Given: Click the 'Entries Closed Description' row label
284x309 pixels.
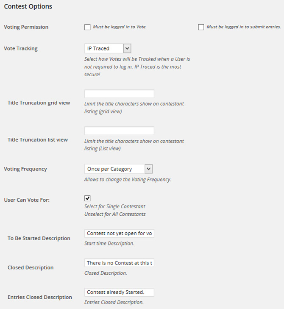Looking at the screenshot, I should point(40,297).
